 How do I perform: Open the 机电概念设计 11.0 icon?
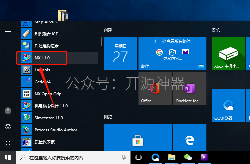point(27,106)
